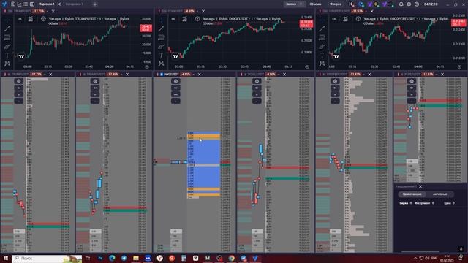Viewport: 468px width, 263px height.
Task: Select text tool in DOGEUSDT chart
Action: pyautogui.click(x=161, y=56)
